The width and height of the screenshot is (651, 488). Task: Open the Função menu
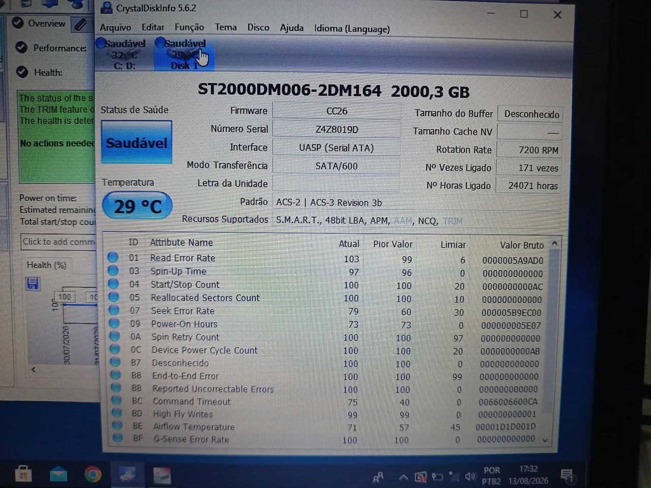point(189,27)
